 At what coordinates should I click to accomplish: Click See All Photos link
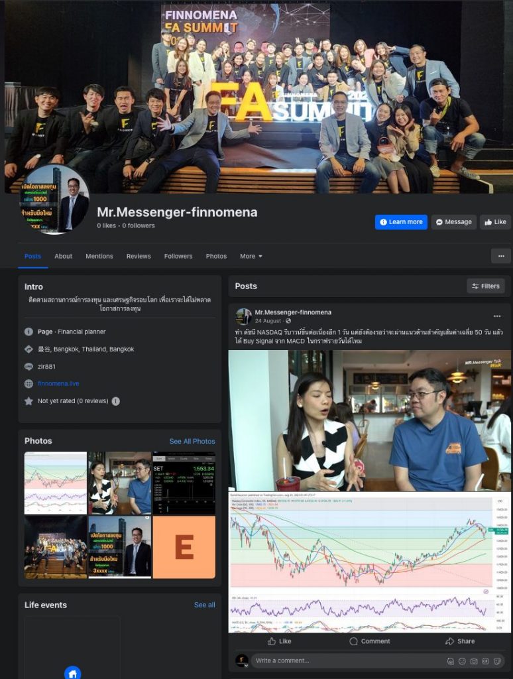[x=192, y=441]
